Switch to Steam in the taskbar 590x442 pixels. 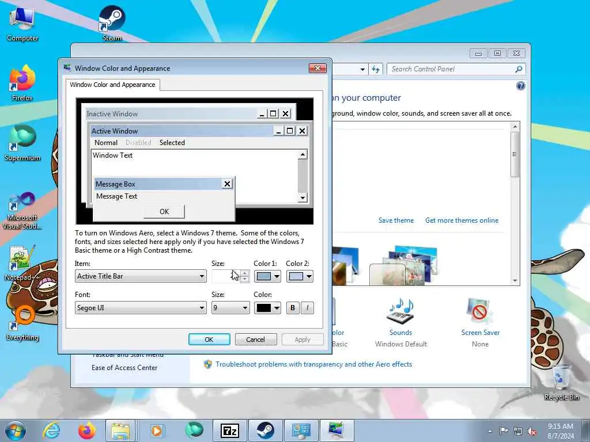point(265,430)
